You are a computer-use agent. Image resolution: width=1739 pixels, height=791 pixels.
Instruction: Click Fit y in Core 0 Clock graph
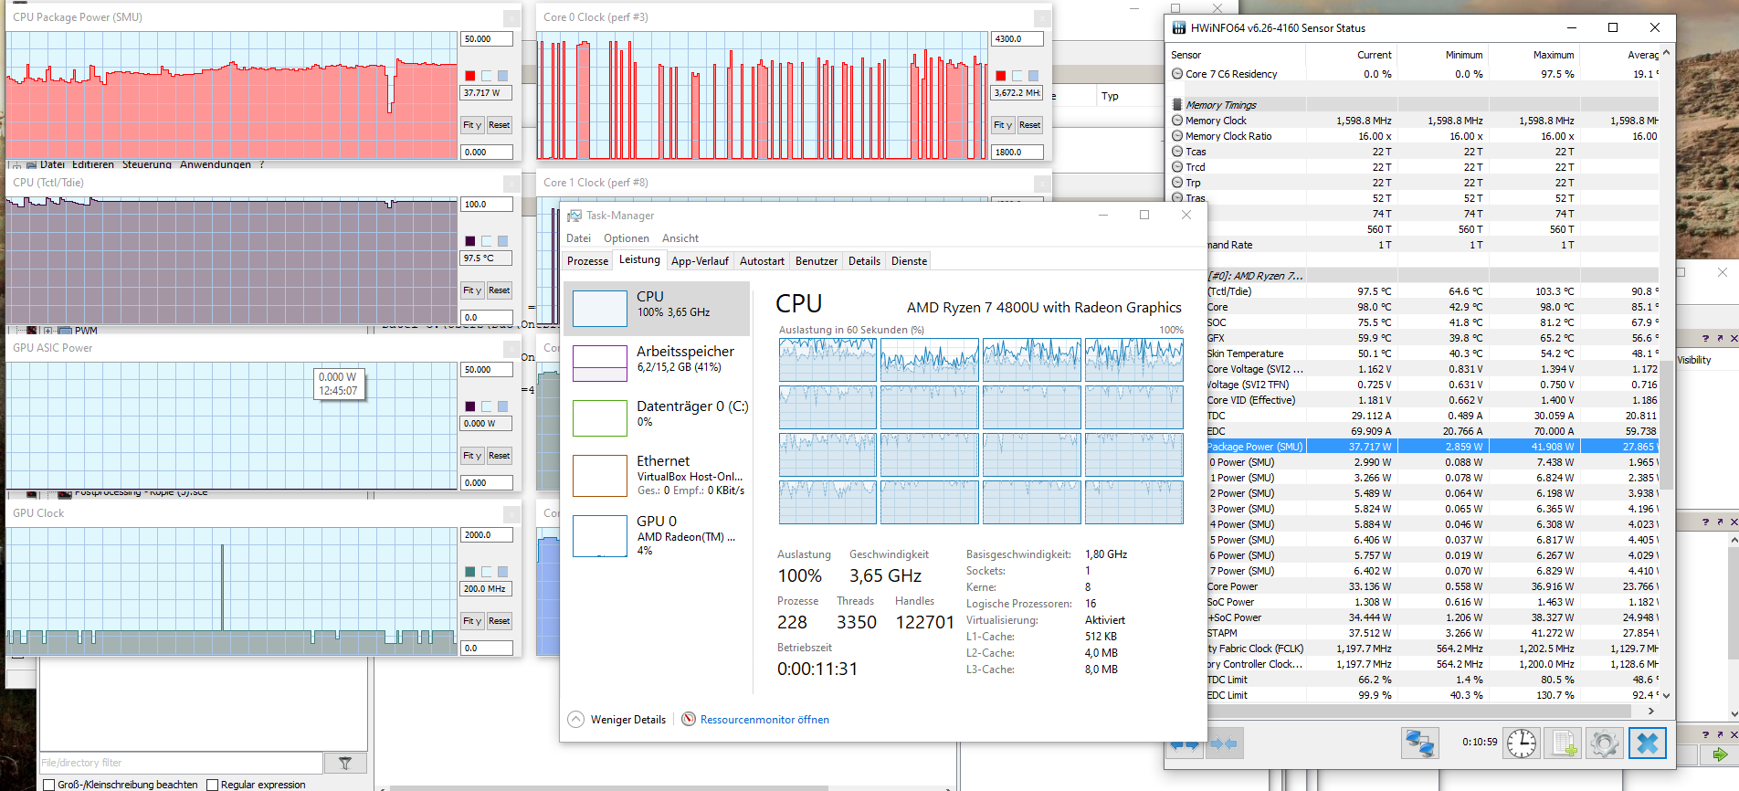coord(1003,125)
